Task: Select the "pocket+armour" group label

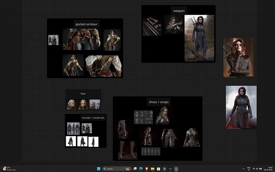Action: pyautogui.click(x=86, y=24)
